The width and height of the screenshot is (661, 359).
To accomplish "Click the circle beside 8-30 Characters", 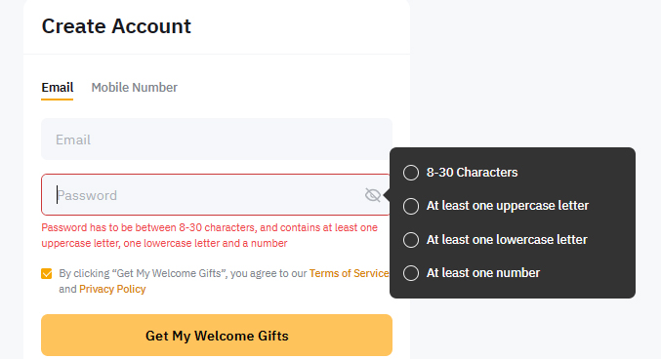I will 411,173.
